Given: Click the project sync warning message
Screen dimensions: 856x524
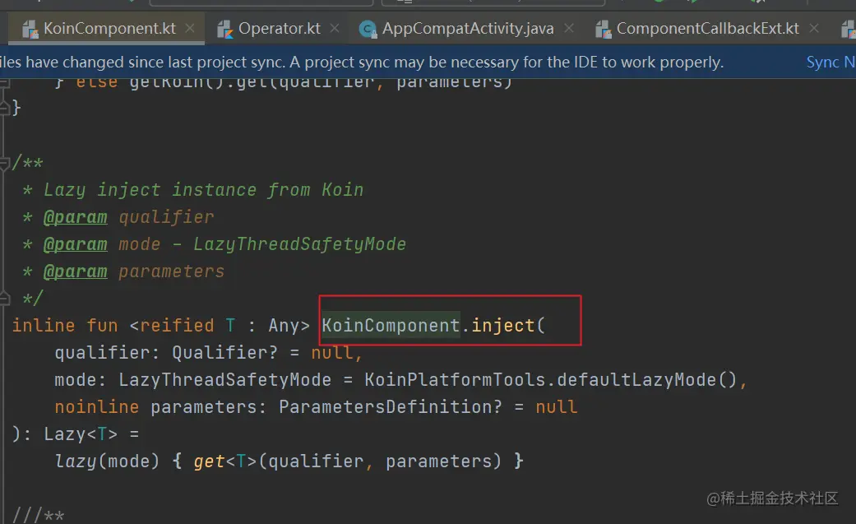Looking at the screenshot, I should pos(362,63).
